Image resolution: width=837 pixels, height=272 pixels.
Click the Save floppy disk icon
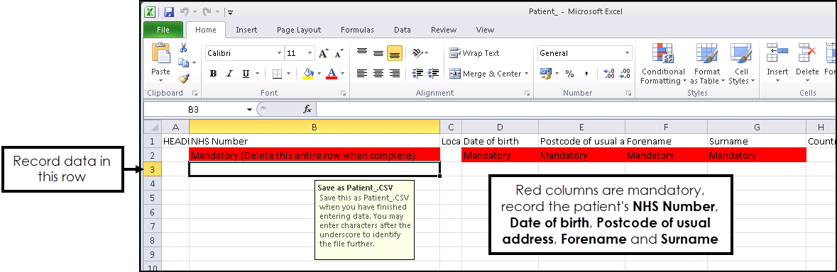[169, 12]
